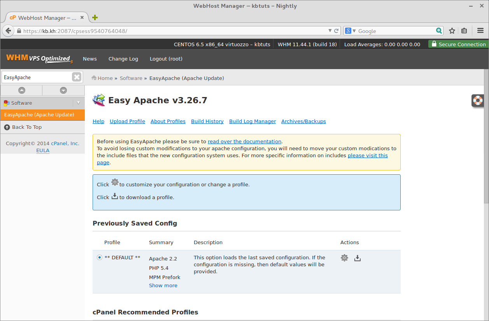Click the sidebar expand-all down arrow
Viewport: 489px width, 321px height.
[63, 90]
